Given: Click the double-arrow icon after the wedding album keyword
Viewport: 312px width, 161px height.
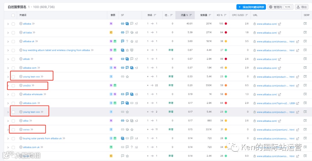Looking at the screenshot, I should 92,50.
